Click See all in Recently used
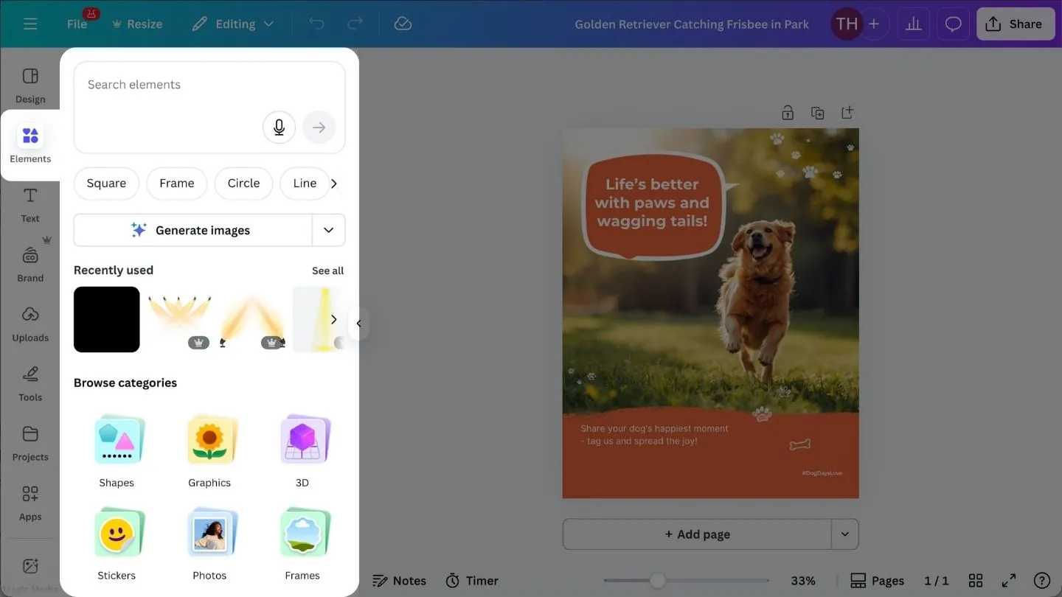This screenshot has height=597, width=1062. coord(327,270)
